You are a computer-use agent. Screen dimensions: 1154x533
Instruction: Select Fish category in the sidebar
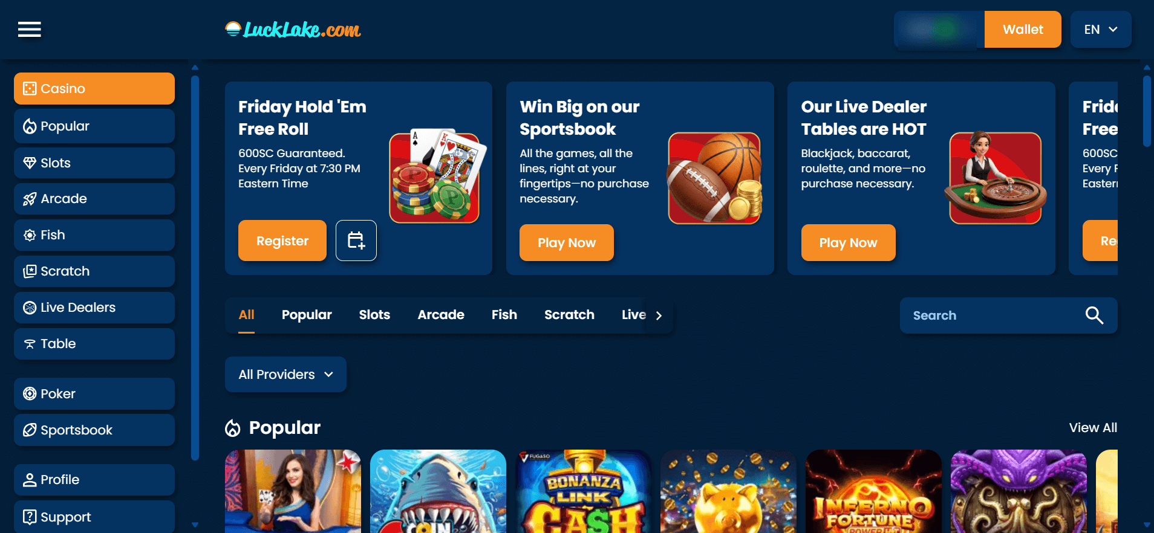(94, 234)
